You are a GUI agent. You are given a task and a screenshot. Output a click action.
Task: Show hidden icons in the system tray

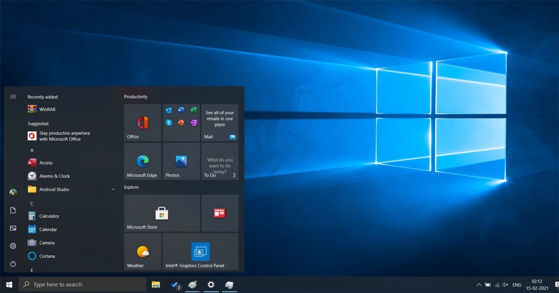(479, 284)
